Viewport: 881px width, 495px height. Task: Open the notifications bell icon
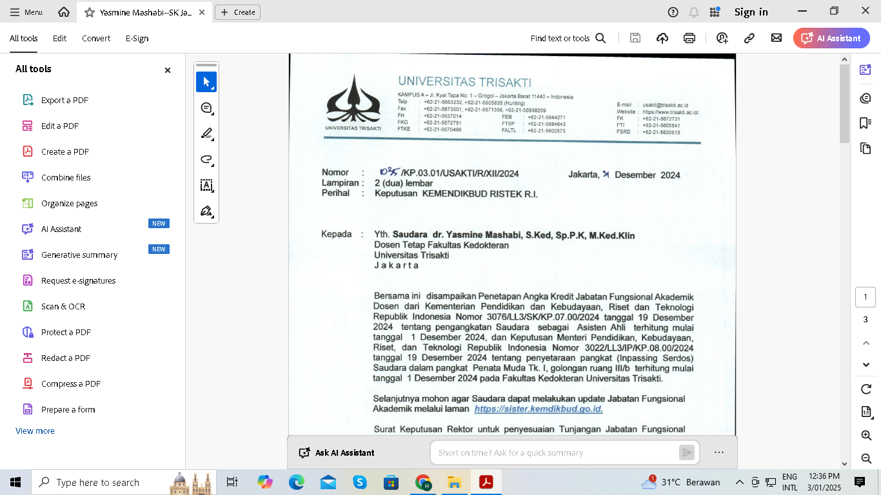tap(694, 12)
